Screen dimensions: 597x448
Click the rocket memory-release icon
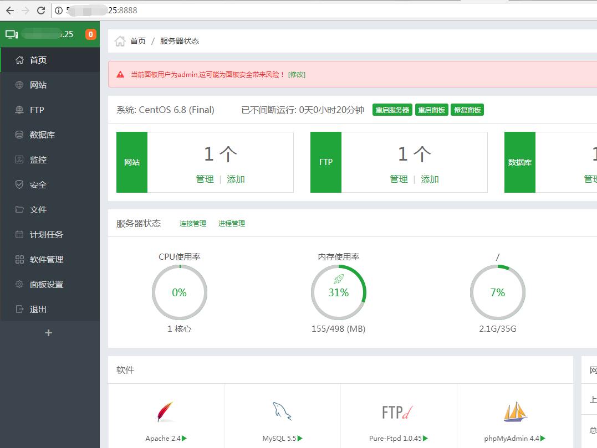tap(339, 279)
